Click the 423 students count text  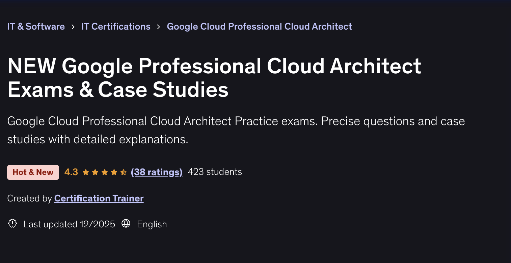click(215, 172)
